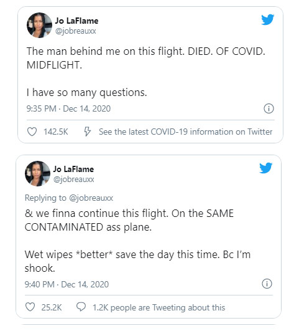
Task: Open the Jo LaFlame name in first tweet
Action: tap(76, 21)
